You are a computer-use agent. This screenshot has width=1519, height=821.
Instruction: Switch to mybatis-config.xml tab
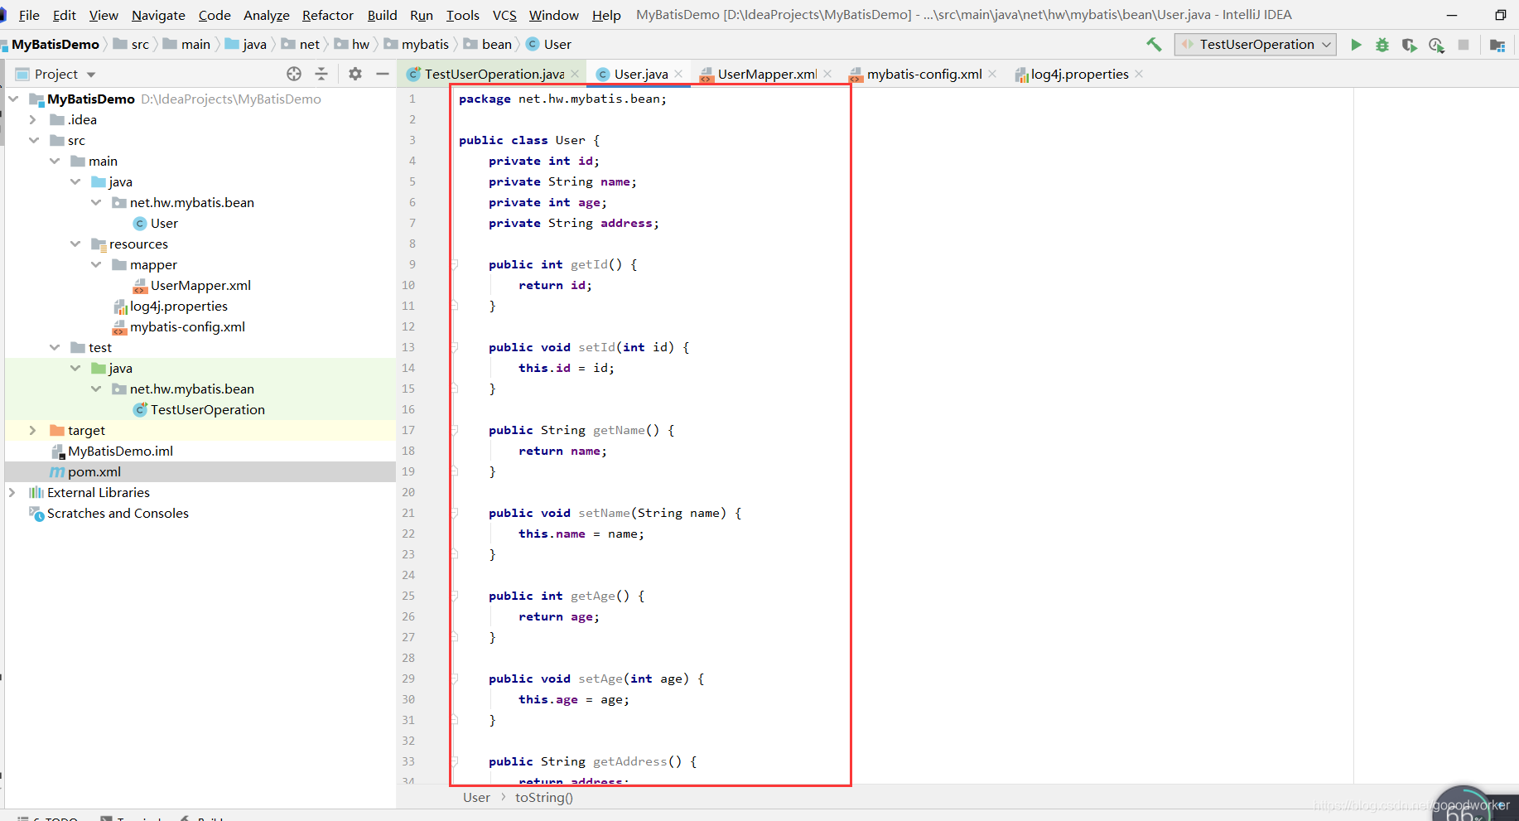[x=923, y=74]
